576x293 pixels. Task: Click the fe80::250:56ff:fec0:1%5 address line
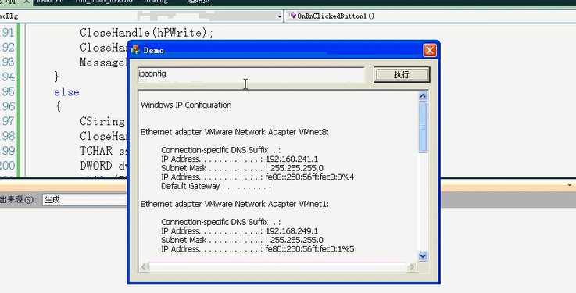click(257, 249)
